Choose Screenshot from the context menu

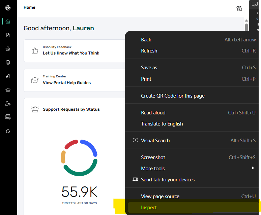(192, 157)
